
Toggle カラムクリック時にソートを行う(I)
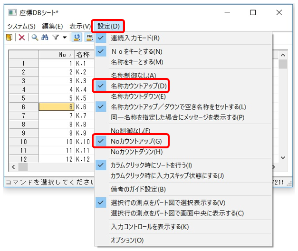tap(183, 165)
